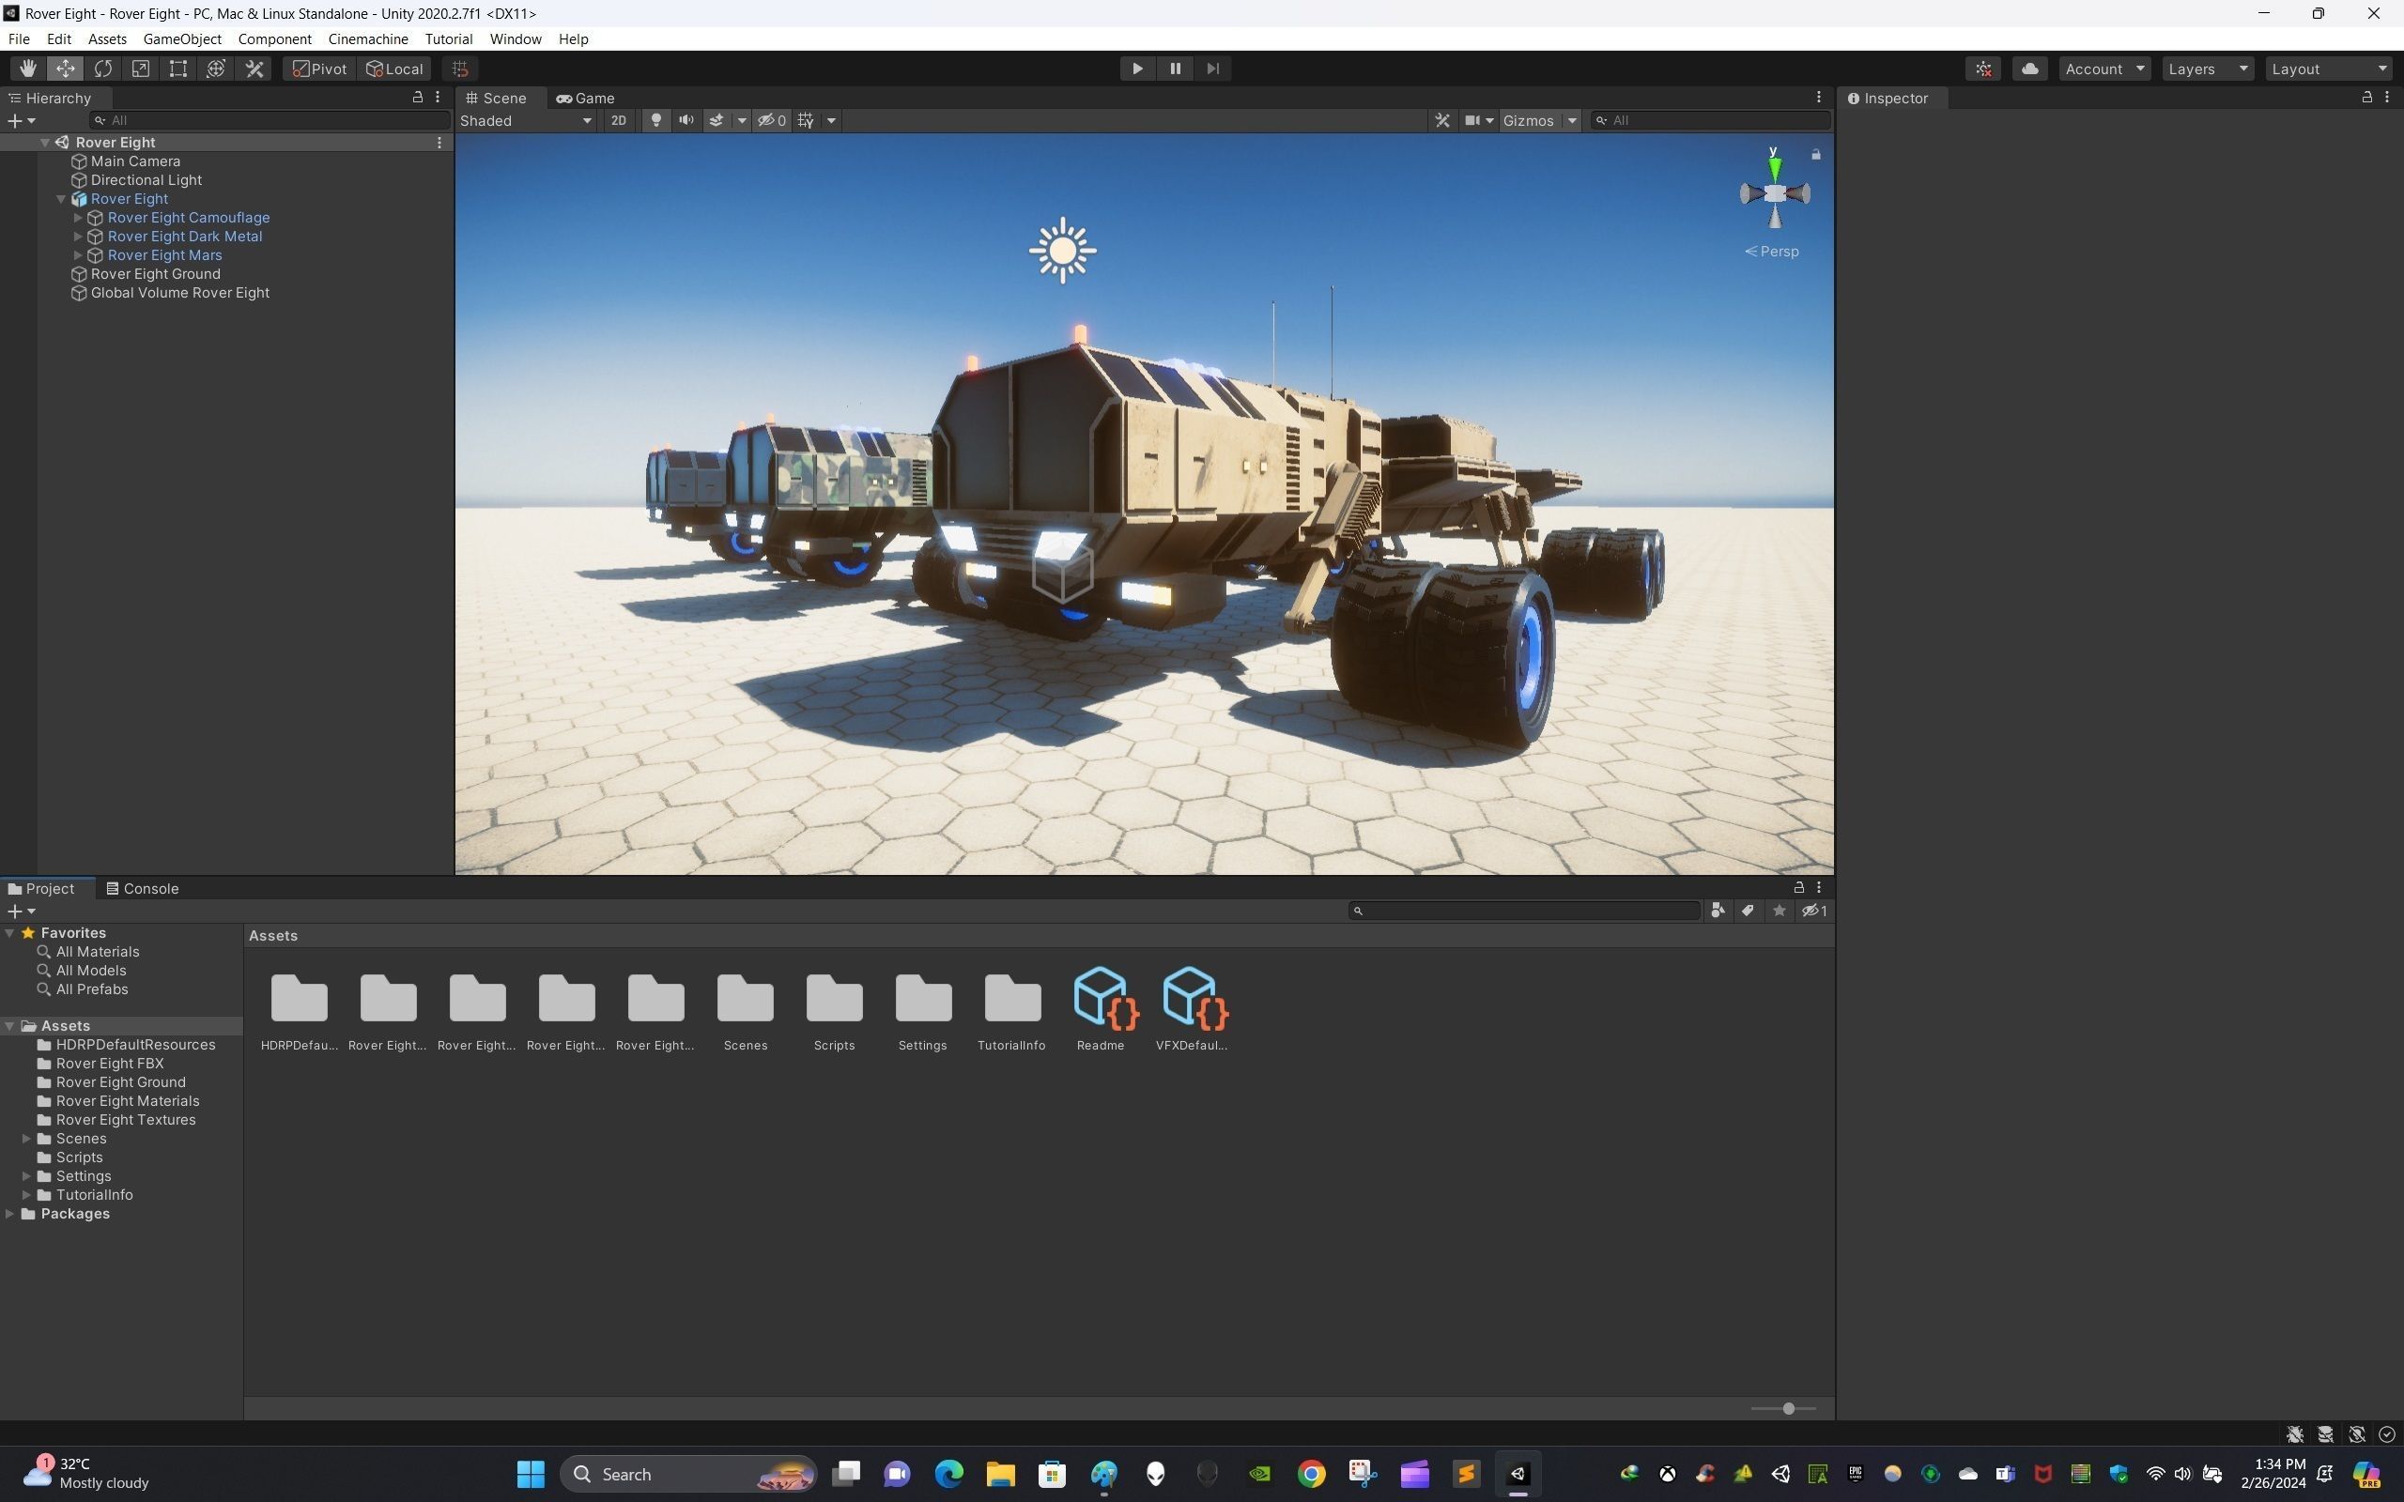Expand Rover Eight Dark Metal in Hierarchy
Image resolution: width=2404 pixels, height=1502 pixels.
click(78, 237)
